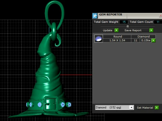The image size is (162, 121).
Task: Click the Update button
Action: 108,30
